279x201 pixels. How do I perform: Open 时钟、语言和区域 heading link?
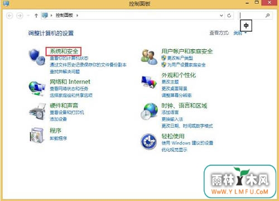184,106
